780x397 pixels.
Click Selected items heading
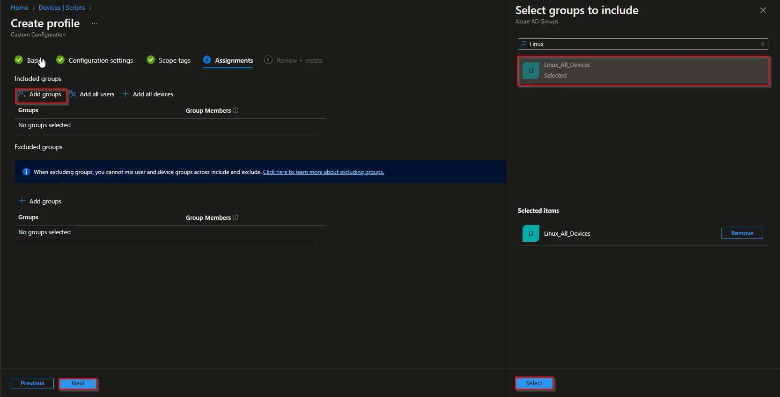[538, 210]
